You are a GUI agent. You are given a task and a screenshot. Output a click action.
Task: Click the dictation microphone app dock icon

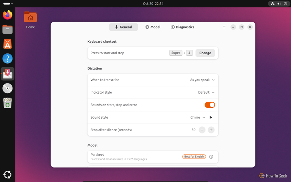point(8,74)
